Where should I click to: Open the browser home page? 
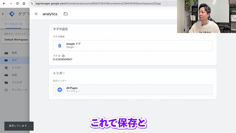[x=24, y=4]
